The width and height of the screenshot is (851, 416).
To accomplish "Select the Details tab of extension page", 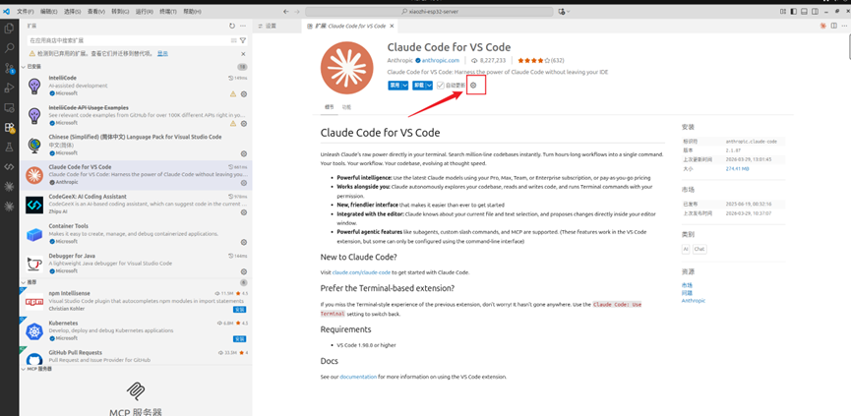I will coord(329,107).
